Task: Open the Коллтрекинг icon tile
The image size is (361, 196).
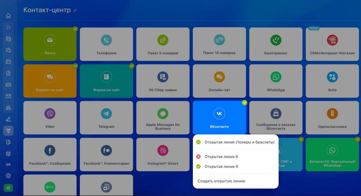Action: pyautogui.click(x=276, y=40)
